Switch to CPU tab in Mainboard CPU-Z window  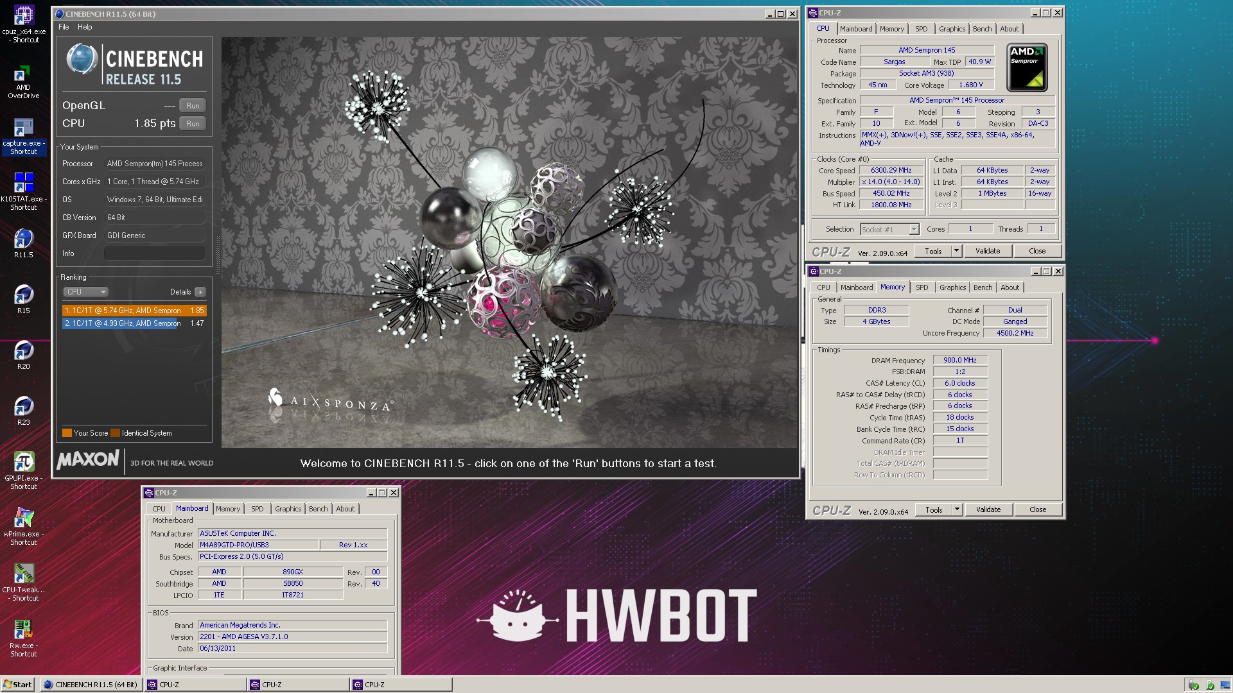[159, 509]
